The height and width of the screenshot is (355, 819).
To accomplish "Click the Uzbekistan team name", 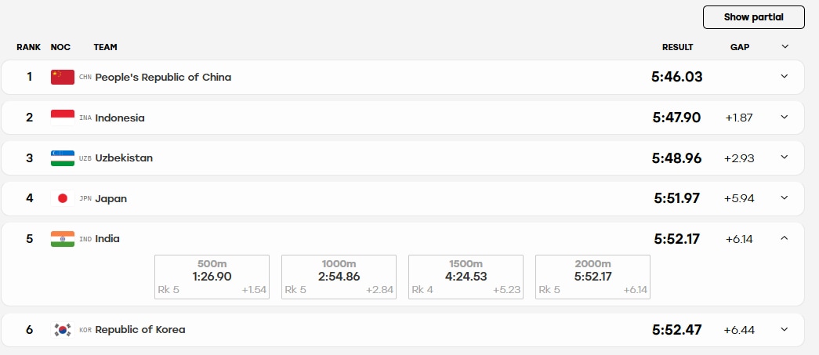I will (124, 158).
